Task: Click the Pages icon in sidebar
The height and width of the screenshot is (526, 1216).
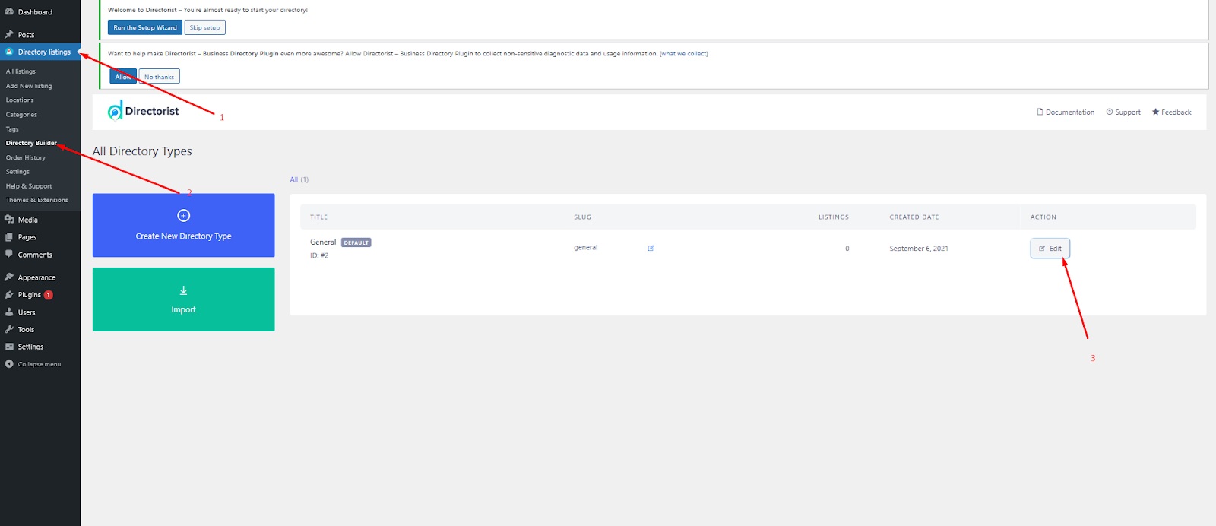Action: (9, 237)
